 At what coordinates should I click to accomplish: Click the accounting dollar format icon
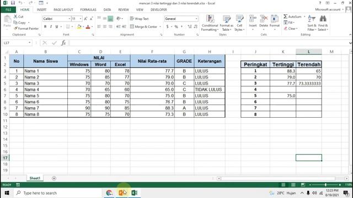pyautogui.click(x=168, y=27)
